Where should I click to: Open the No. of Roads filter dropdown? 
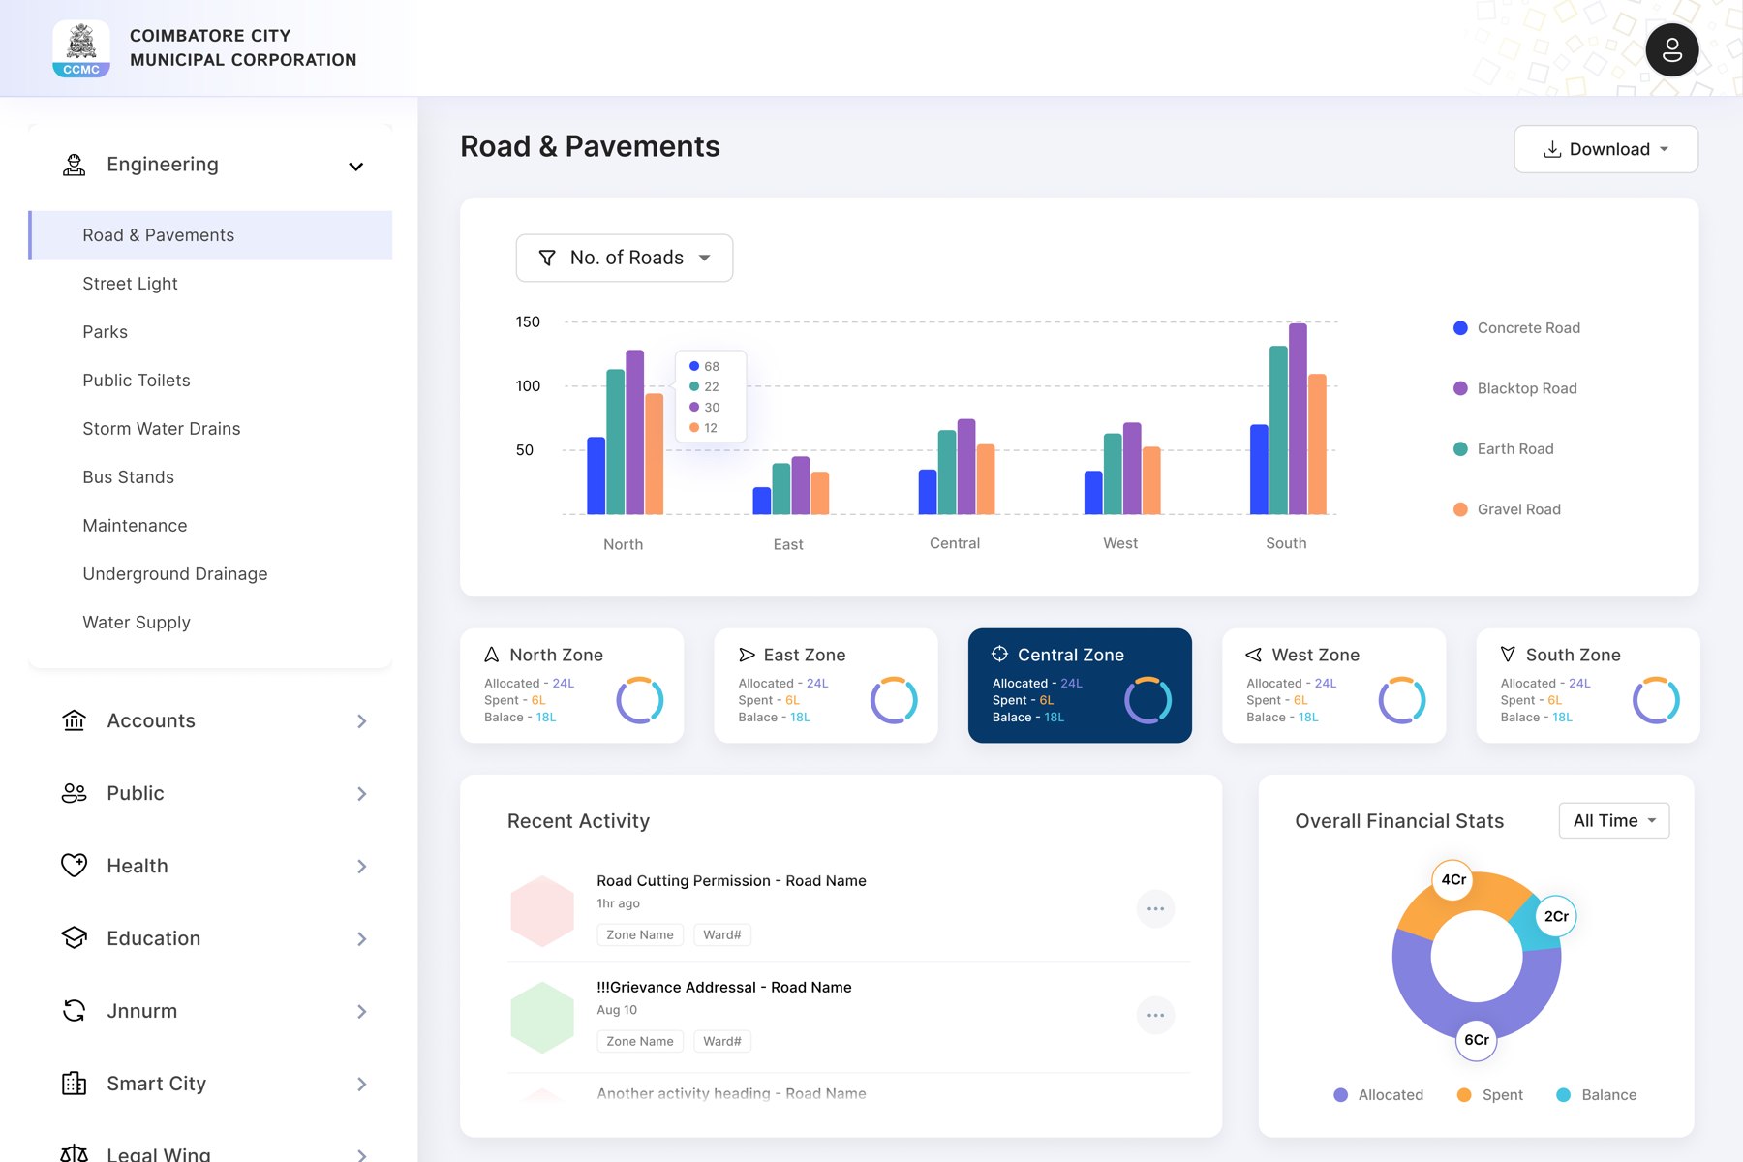625,258
